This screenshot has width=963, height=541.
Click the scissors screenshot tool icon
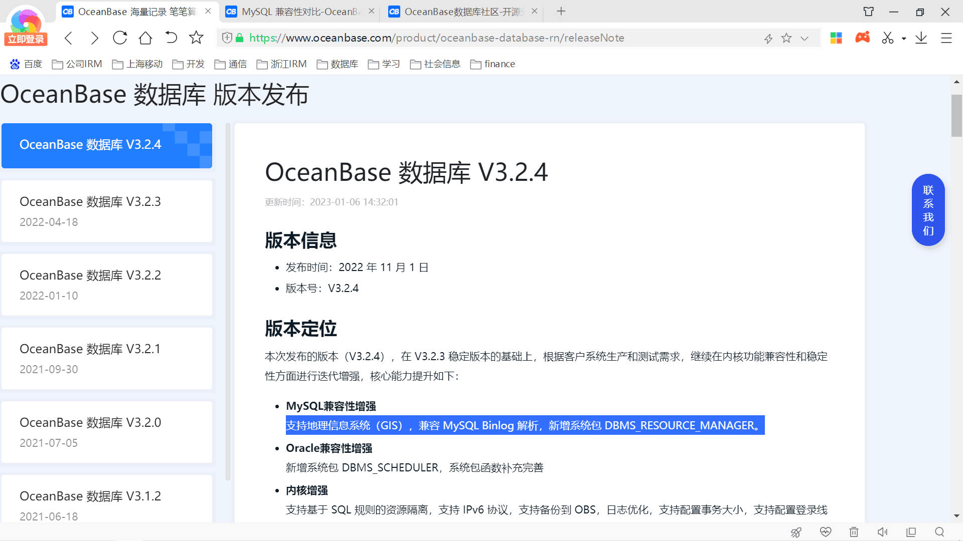click(888, 38)
